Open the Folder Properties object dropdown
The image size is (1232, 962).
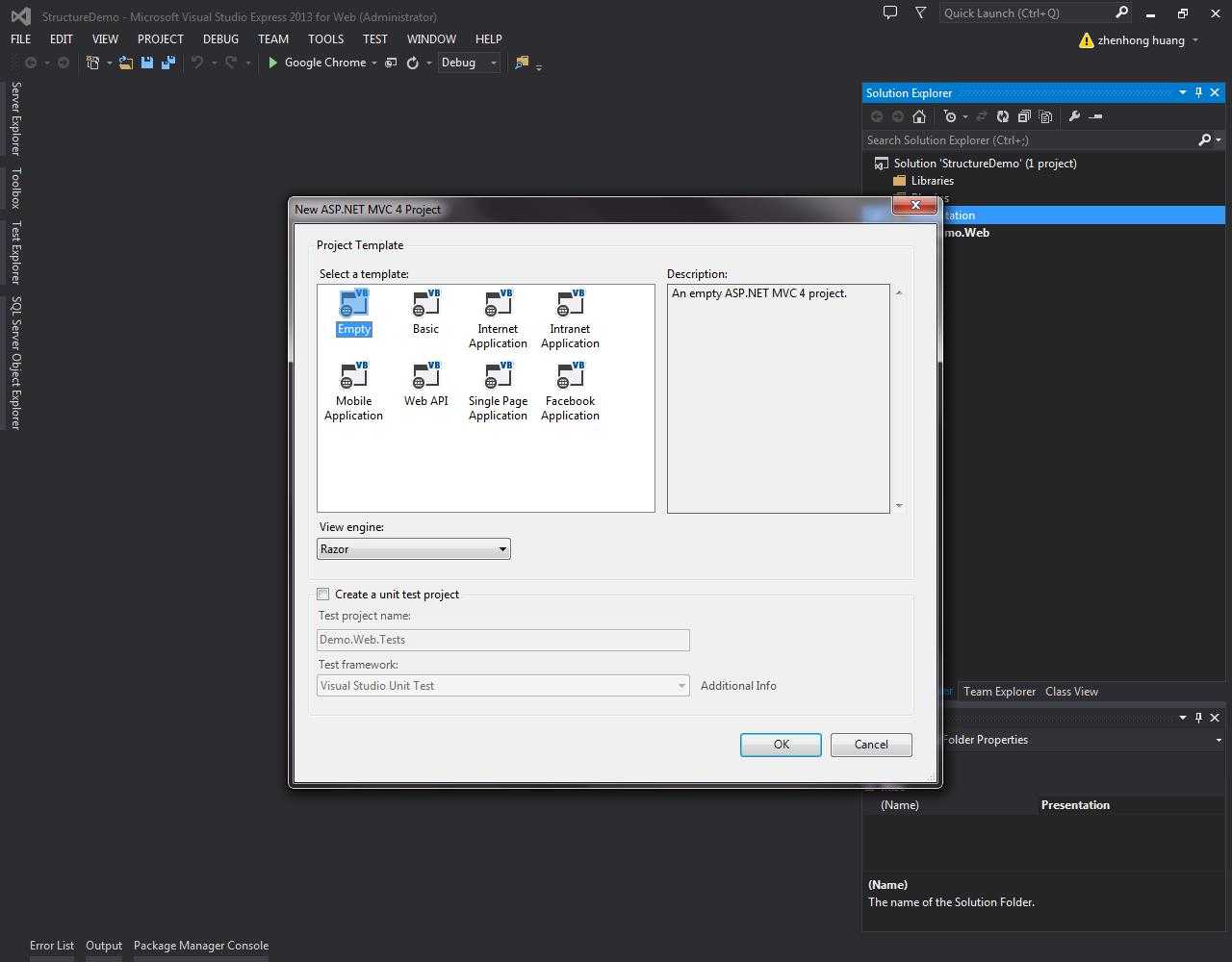(1218, 740)
